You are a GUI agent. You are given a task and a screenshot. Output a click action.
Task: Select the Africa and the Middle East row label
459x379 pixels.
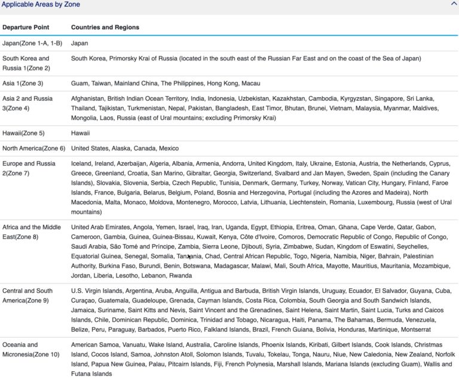click(32, 232)
